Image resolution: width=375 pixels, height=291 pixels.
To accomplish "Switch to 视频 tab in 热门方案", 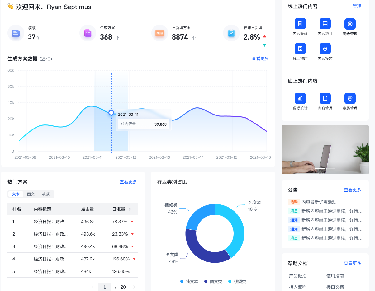I will (x=46, y=194).
